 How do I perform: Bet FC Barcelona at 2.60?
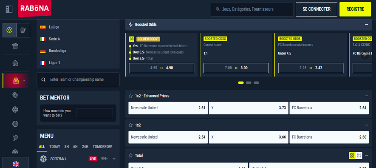pyautogui.click(x=329, y=137)
